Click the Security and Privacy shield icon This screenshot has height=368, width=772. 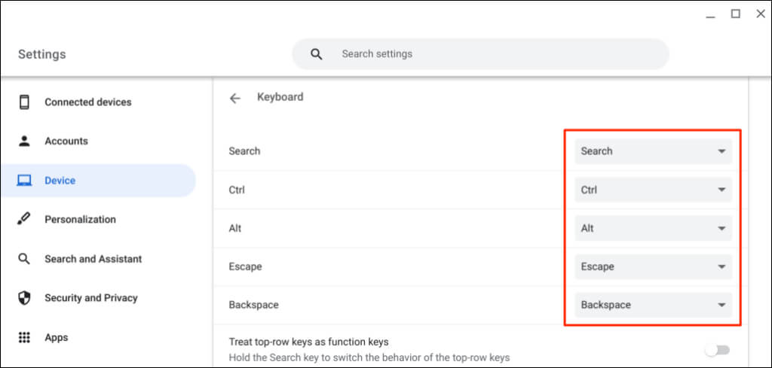click(x=24, y=298)
